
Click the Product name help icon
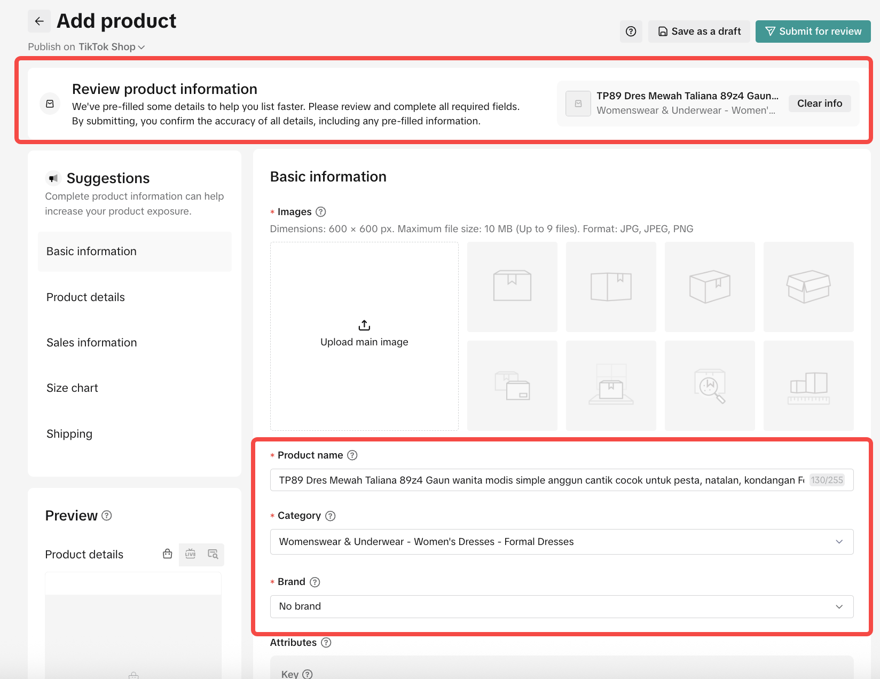[352, 455]
